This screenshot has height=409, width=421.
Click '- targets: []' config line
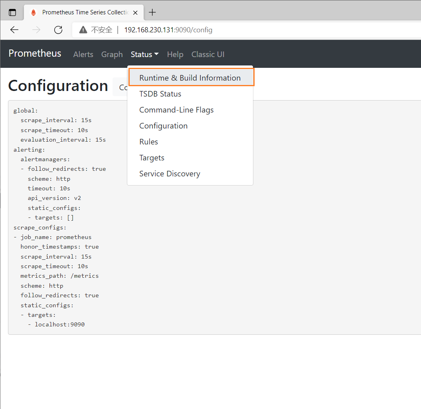click(x=51, y=217)
